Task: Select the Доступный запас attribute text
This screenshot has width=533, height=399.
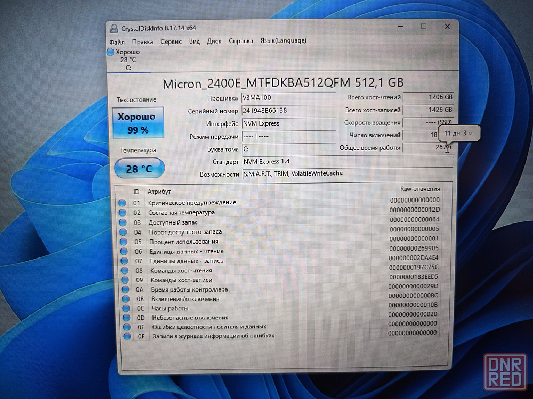Action: point(173,222)
